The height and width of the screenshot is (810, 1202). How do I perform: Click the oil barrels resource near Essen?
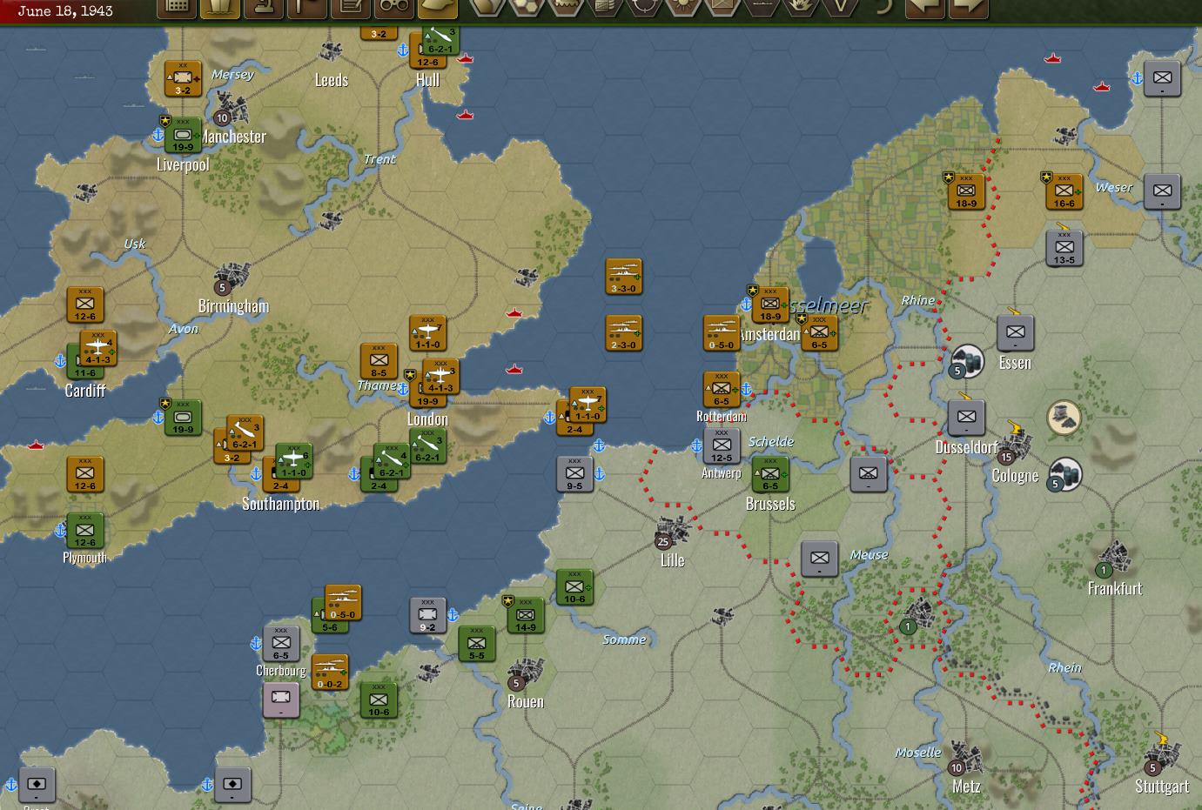[x=966, y=362]
